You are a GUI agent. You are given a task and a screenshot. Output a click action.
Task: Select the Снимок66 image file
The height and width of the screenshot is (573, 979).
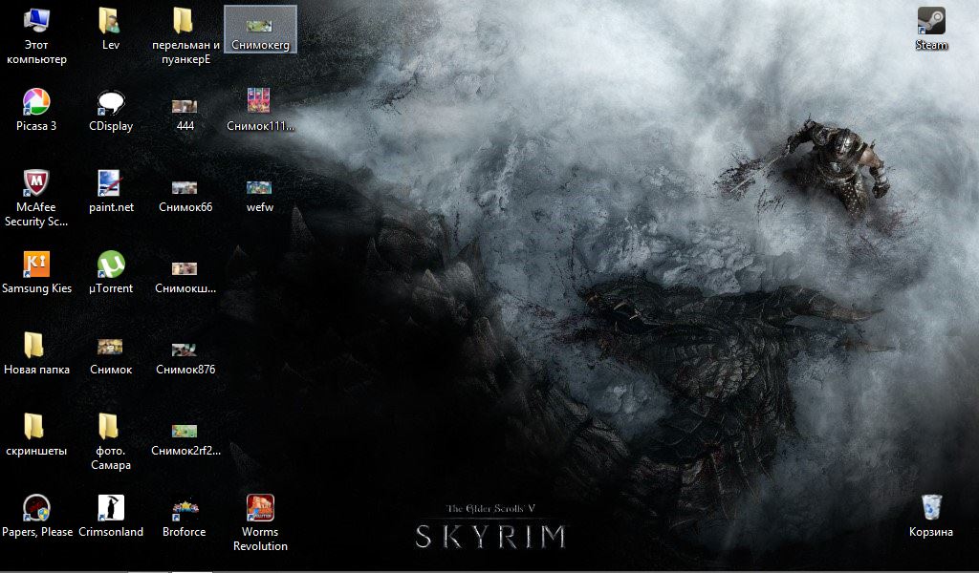point(185,197)
